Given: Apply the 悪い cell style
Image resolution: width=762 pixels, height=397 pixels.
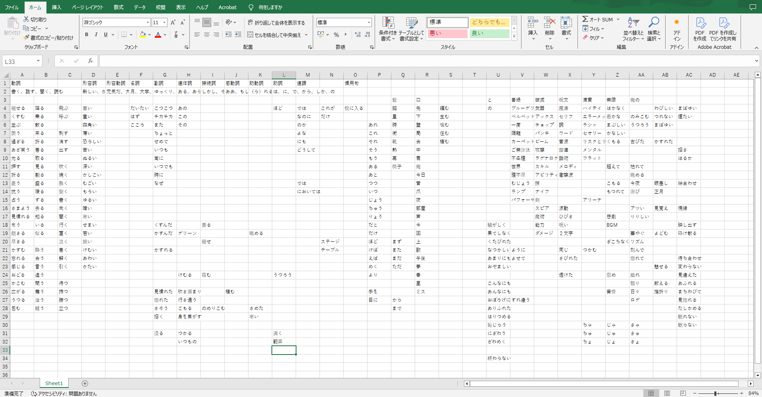Looking at the screenshot, I should 447,33.
